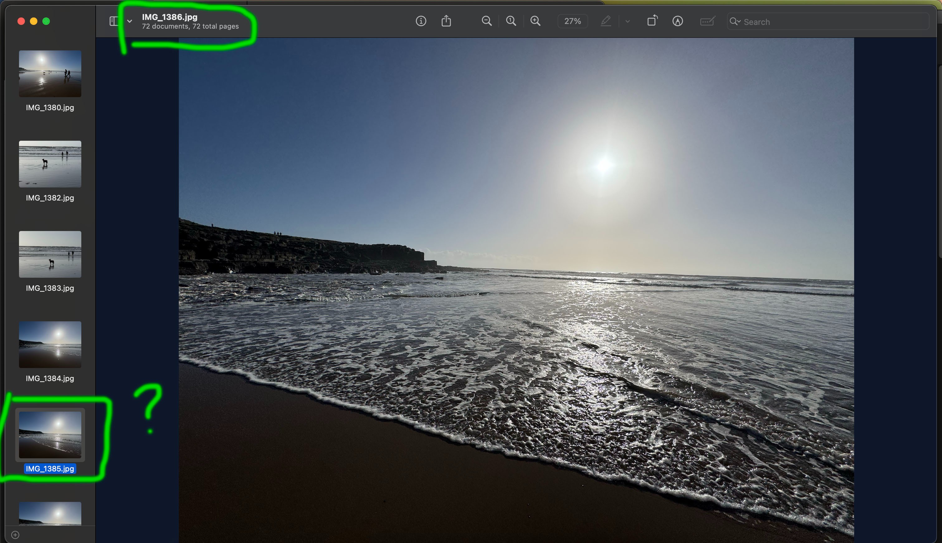The width and height of the screenshot is (942, 543).
Task: Open the form filling toolbar
Action: click(x=707, y=21)
